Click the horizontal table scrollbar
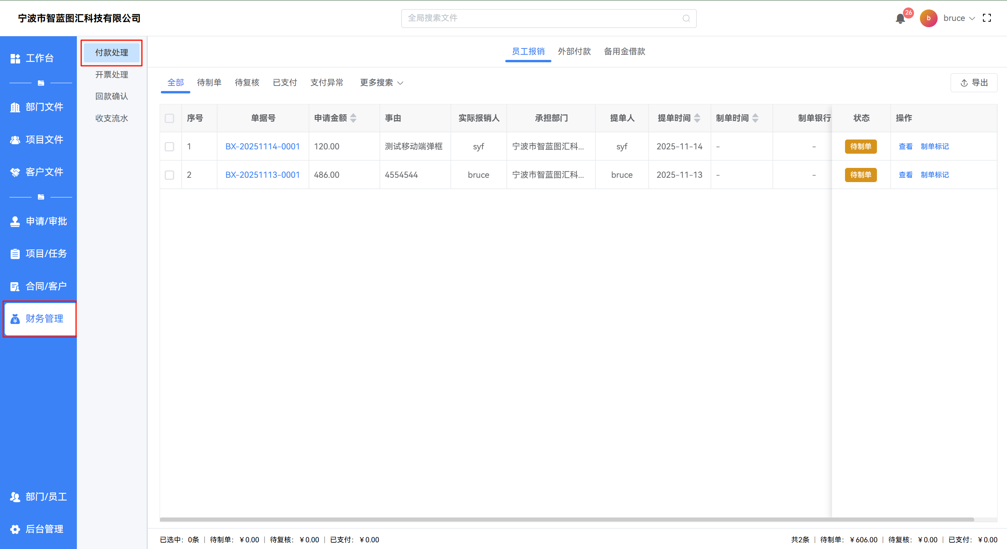This screenshot has height=549, width=1007. (x=567, y=519)
